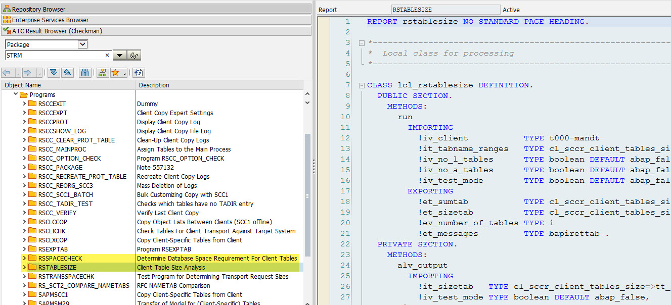The image size is (671, 305).
Task: Collapse the lcl_rstablesize class definition block
Action: coord(361,85)
